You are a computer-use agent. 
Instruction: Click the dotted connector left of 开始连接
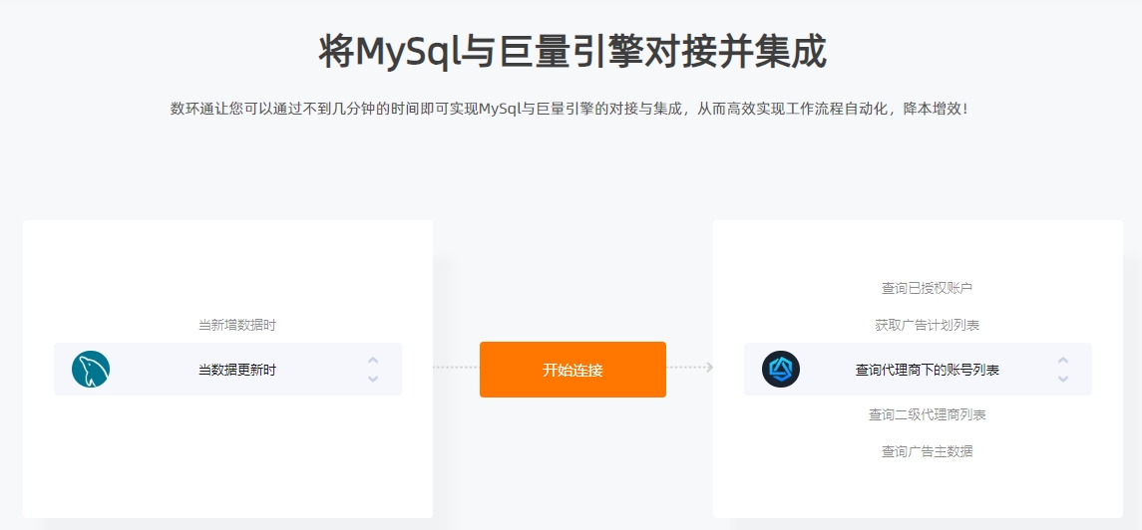coord(456,368)
